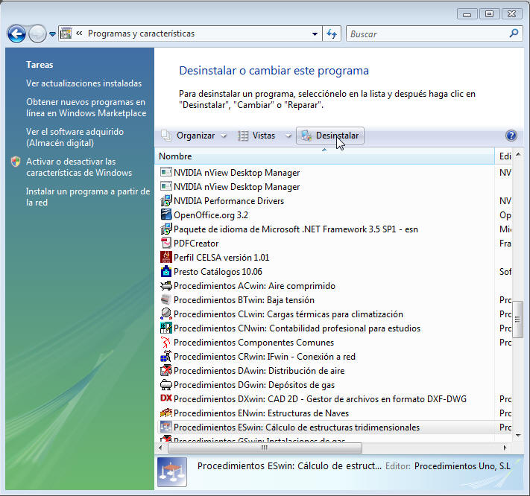Open Ver actualizaciones instaladas link

[83, 83]
